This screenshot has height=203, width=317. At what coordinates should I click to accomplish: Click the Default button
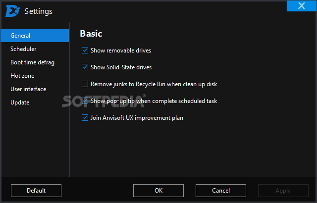(x=36, y=191)
